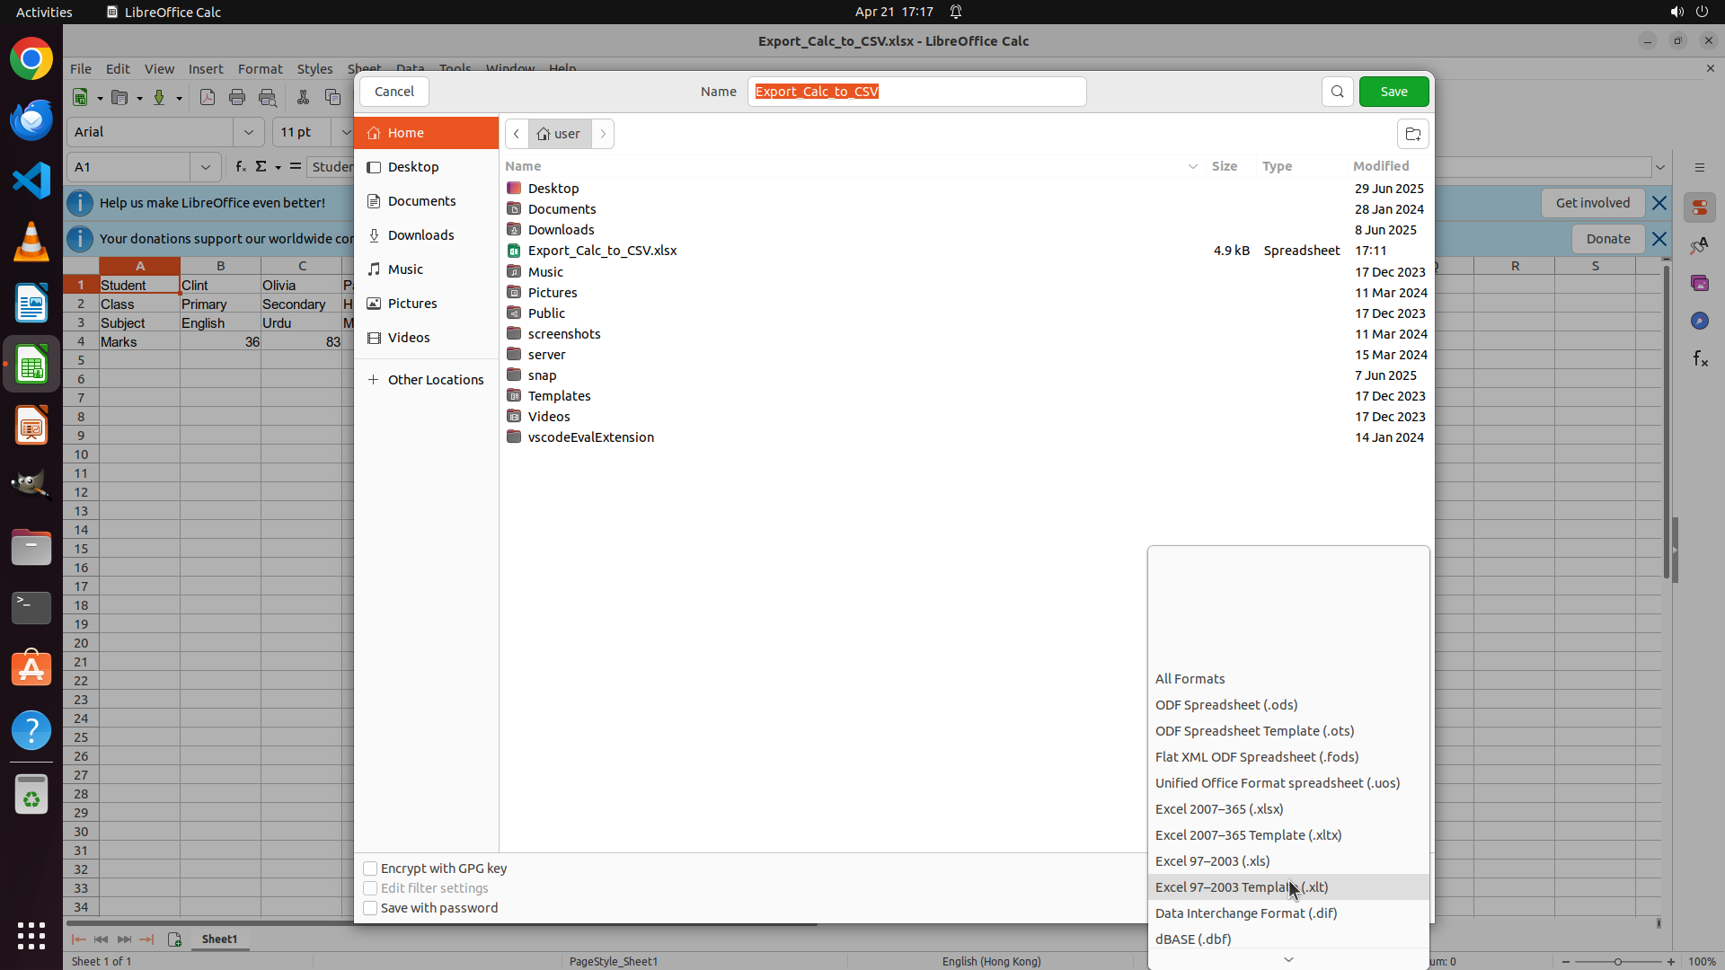Check the Save with password option
The image size is (1725, 970).
pyautogui.click(x=370, y=908)
